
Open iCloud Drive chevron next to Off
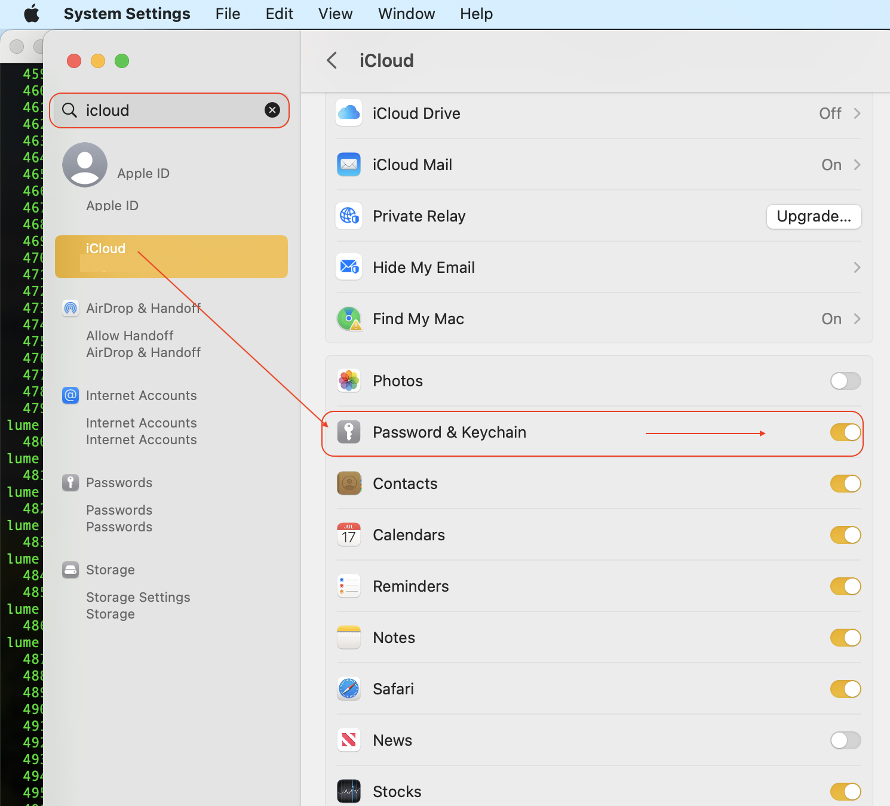click(857, 113)
